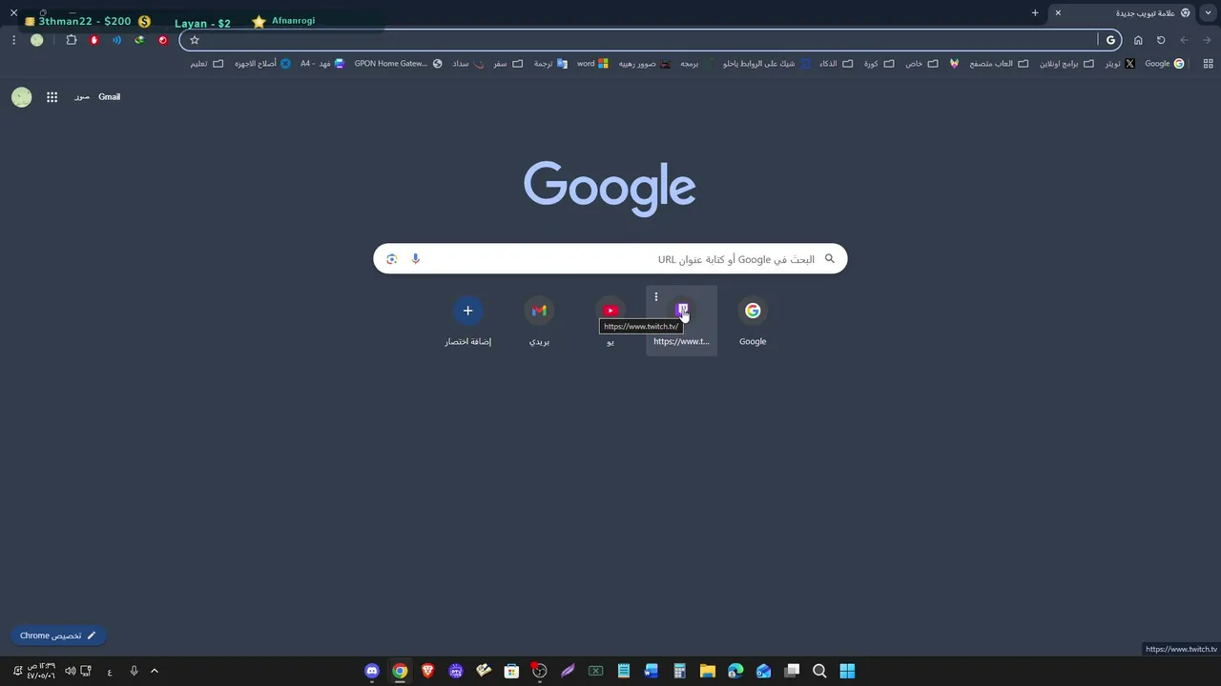Focus the browser address bar
Viewport: 1221px width, 686px height.
649,40
